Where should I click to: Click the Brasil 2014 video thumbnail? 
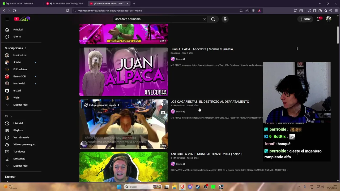(124, 167)
